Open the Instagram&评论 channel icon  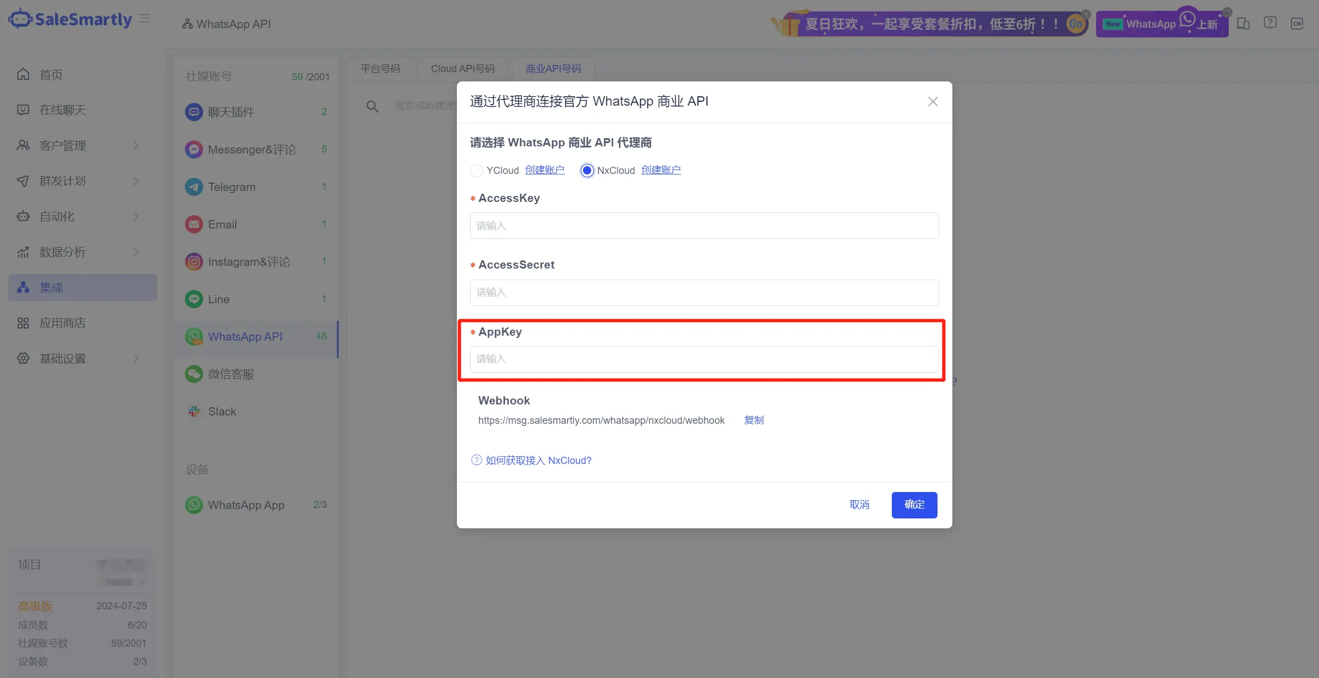pyautogui.click(x=194, y=261)
